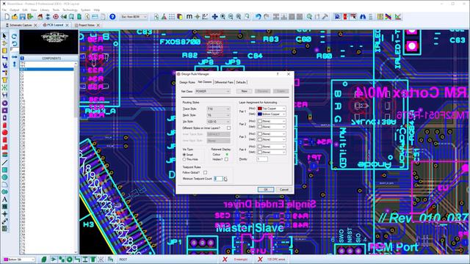This screenshot has width=470, height=264.
Task: Click the blue Bottom Copper color swatch
Action: click(260, 114)
